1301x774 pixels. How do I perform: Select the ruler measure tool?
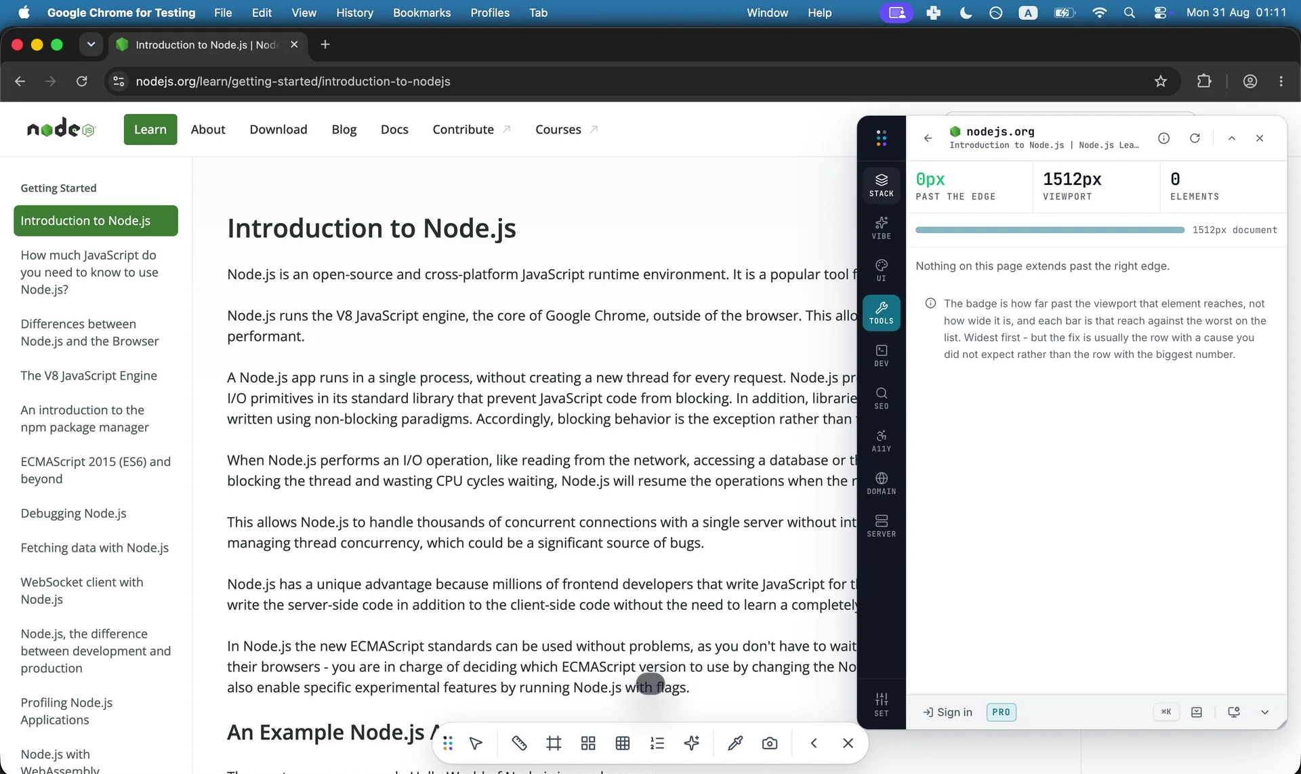click(519, 744)
